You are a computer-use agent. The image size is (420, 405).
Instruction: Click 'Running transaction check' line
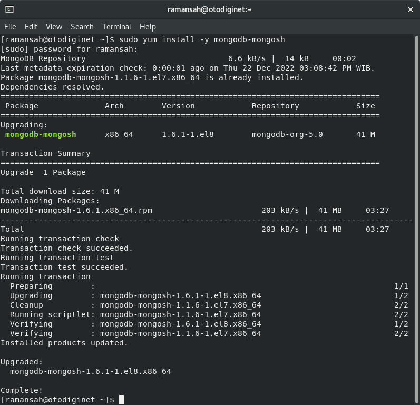(60, 239)
